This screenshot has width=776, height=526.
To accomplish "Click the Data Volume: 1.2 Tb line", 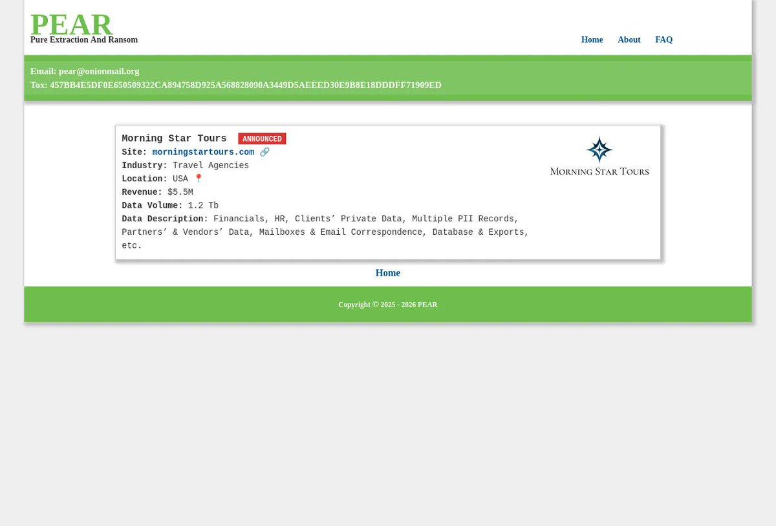I will tap(170, 206).
